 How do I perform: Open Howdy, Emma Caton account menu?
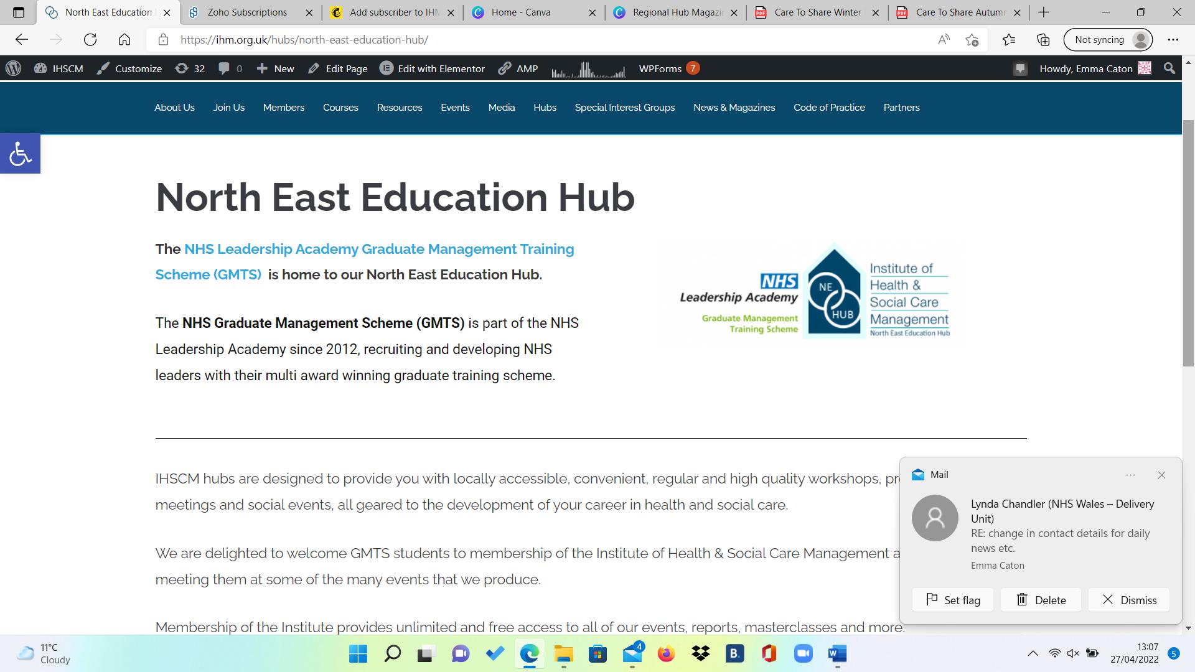(1095, 68)
